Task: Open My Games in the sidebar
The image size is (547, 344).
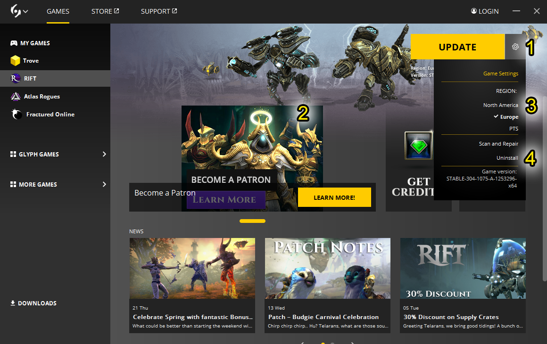Action: [x=35, y=43]
